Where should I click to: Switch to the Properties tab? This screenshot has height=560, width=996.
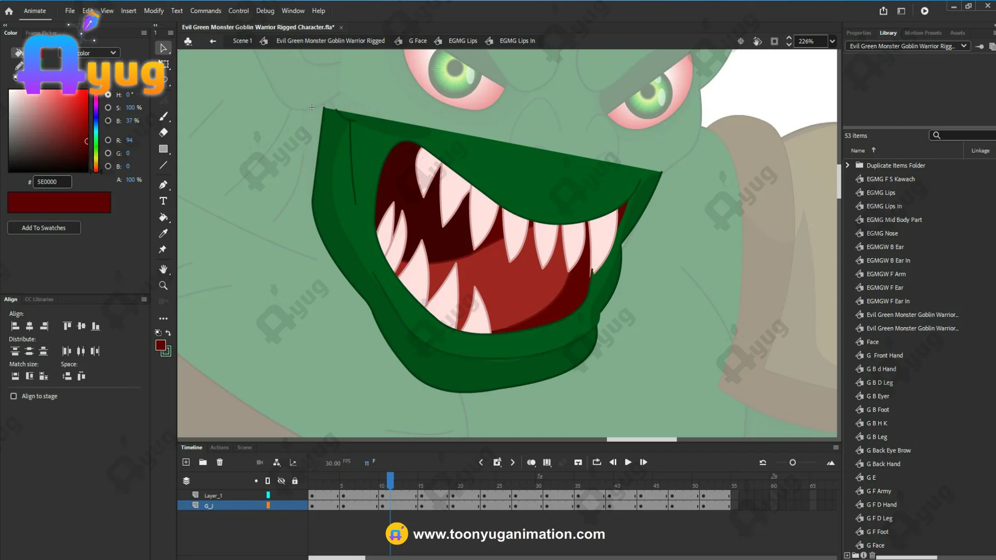coord(859,33)
